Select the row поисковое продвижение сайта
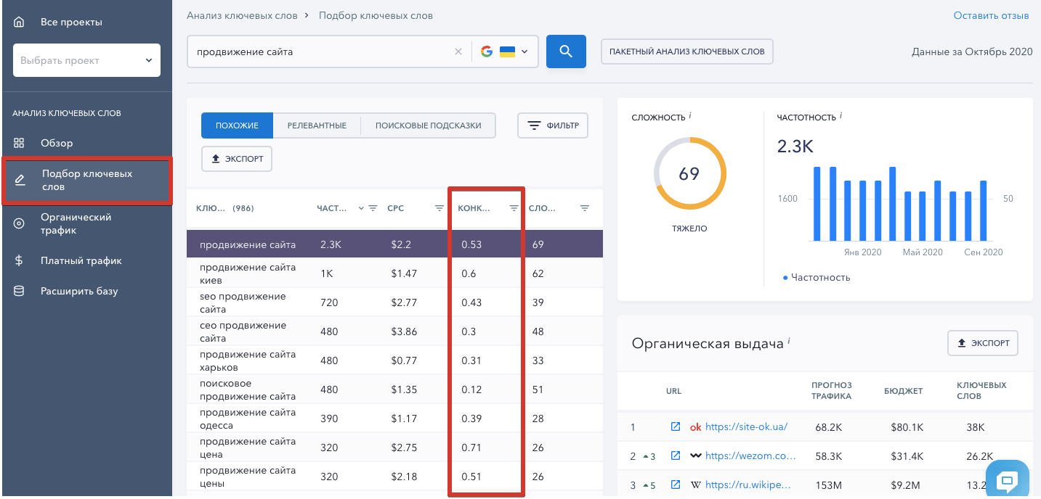1041x499 pixels. [x=394, y=389]
